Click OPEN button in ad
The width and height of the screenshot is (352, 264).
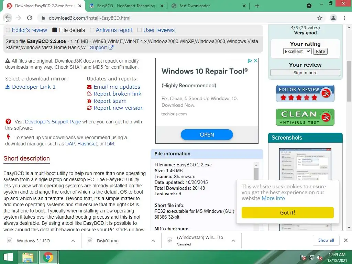[x=207, y=135]
